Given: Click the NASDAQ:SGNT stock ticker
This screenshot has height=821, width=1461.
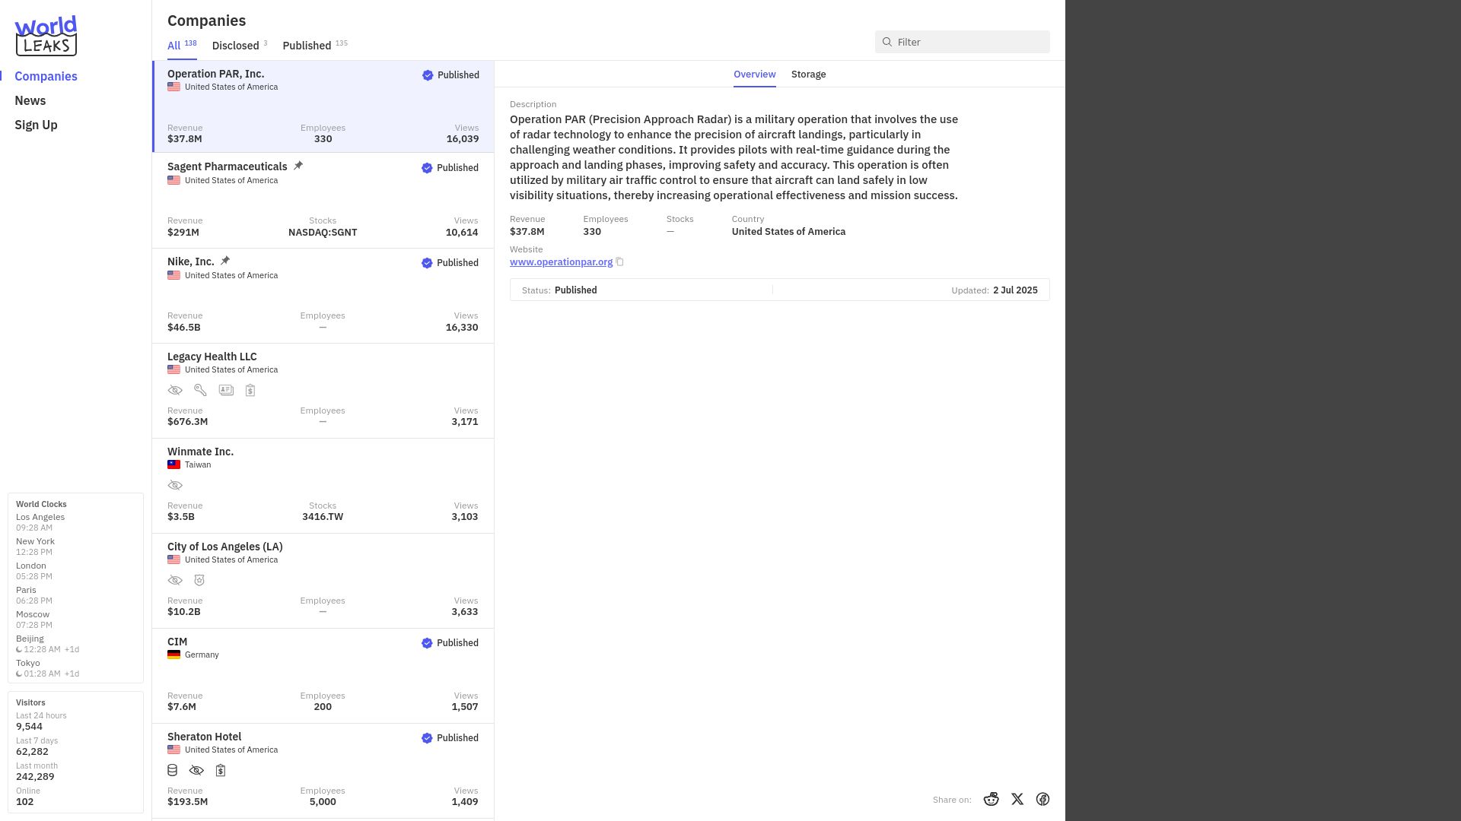Looking at the screenshot, I should (323, 233).
